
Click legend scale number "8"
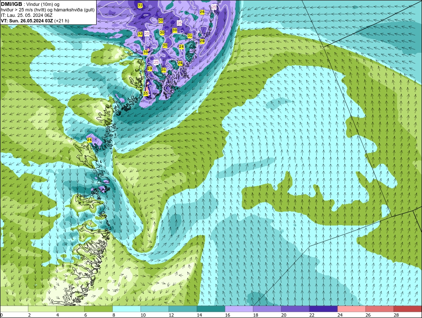[114, 315]
